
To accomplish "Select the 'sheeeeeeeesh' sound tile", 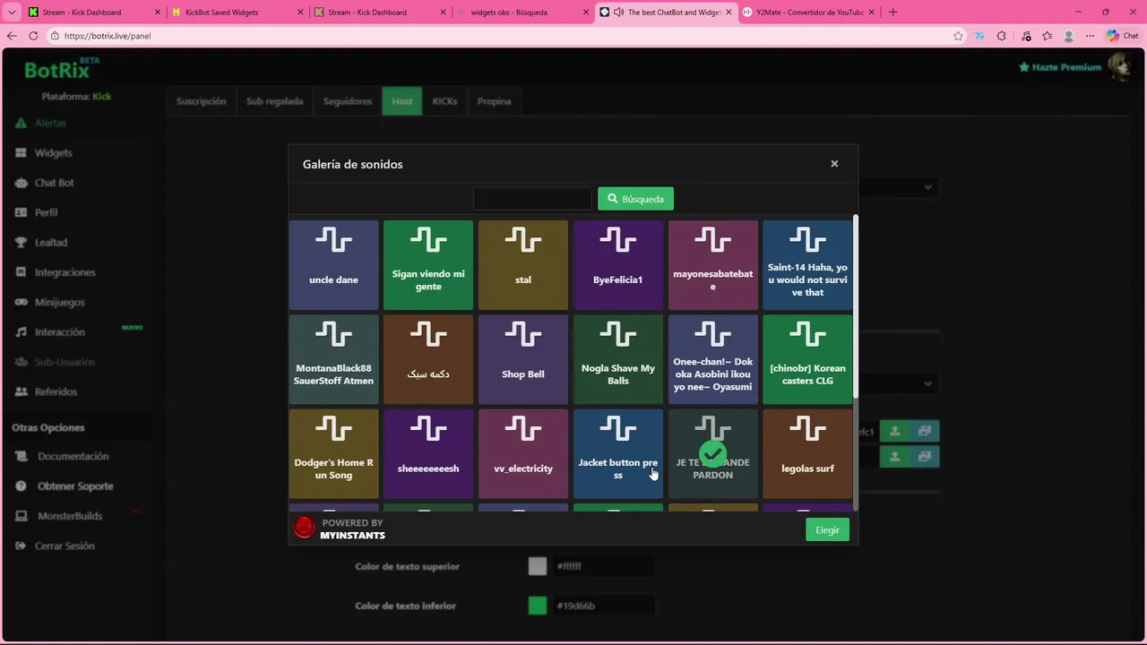I will [x=428, y=454].
